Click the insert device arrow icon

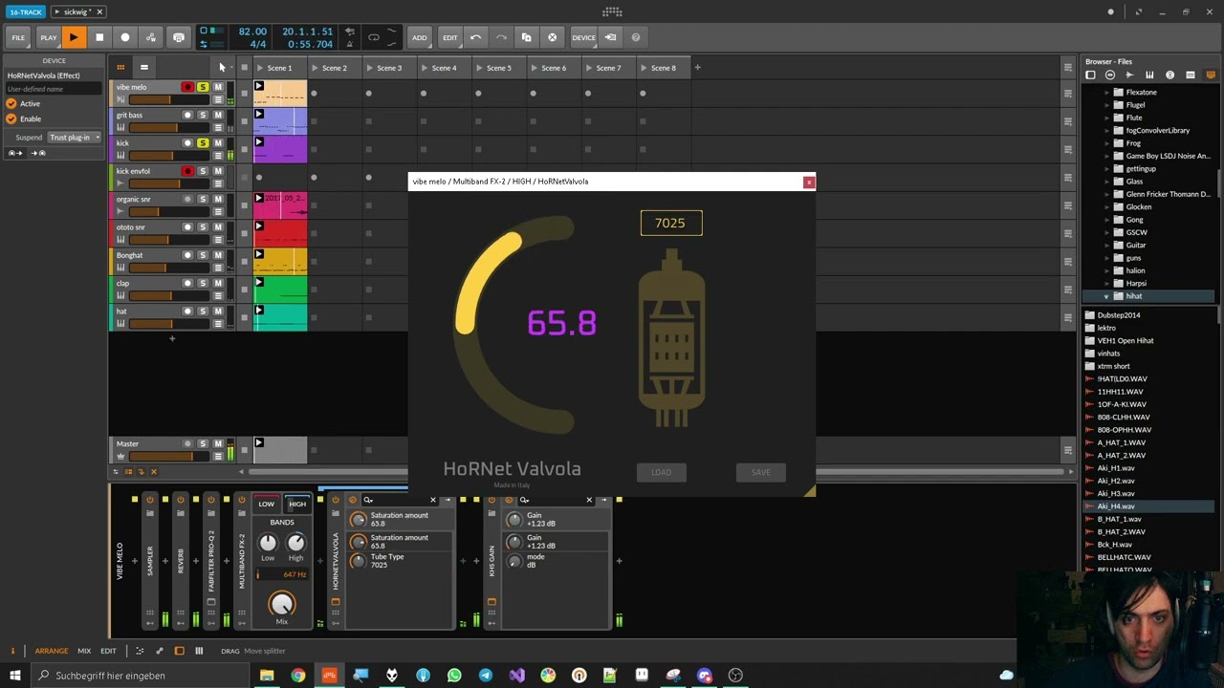[x=611, y=37]
